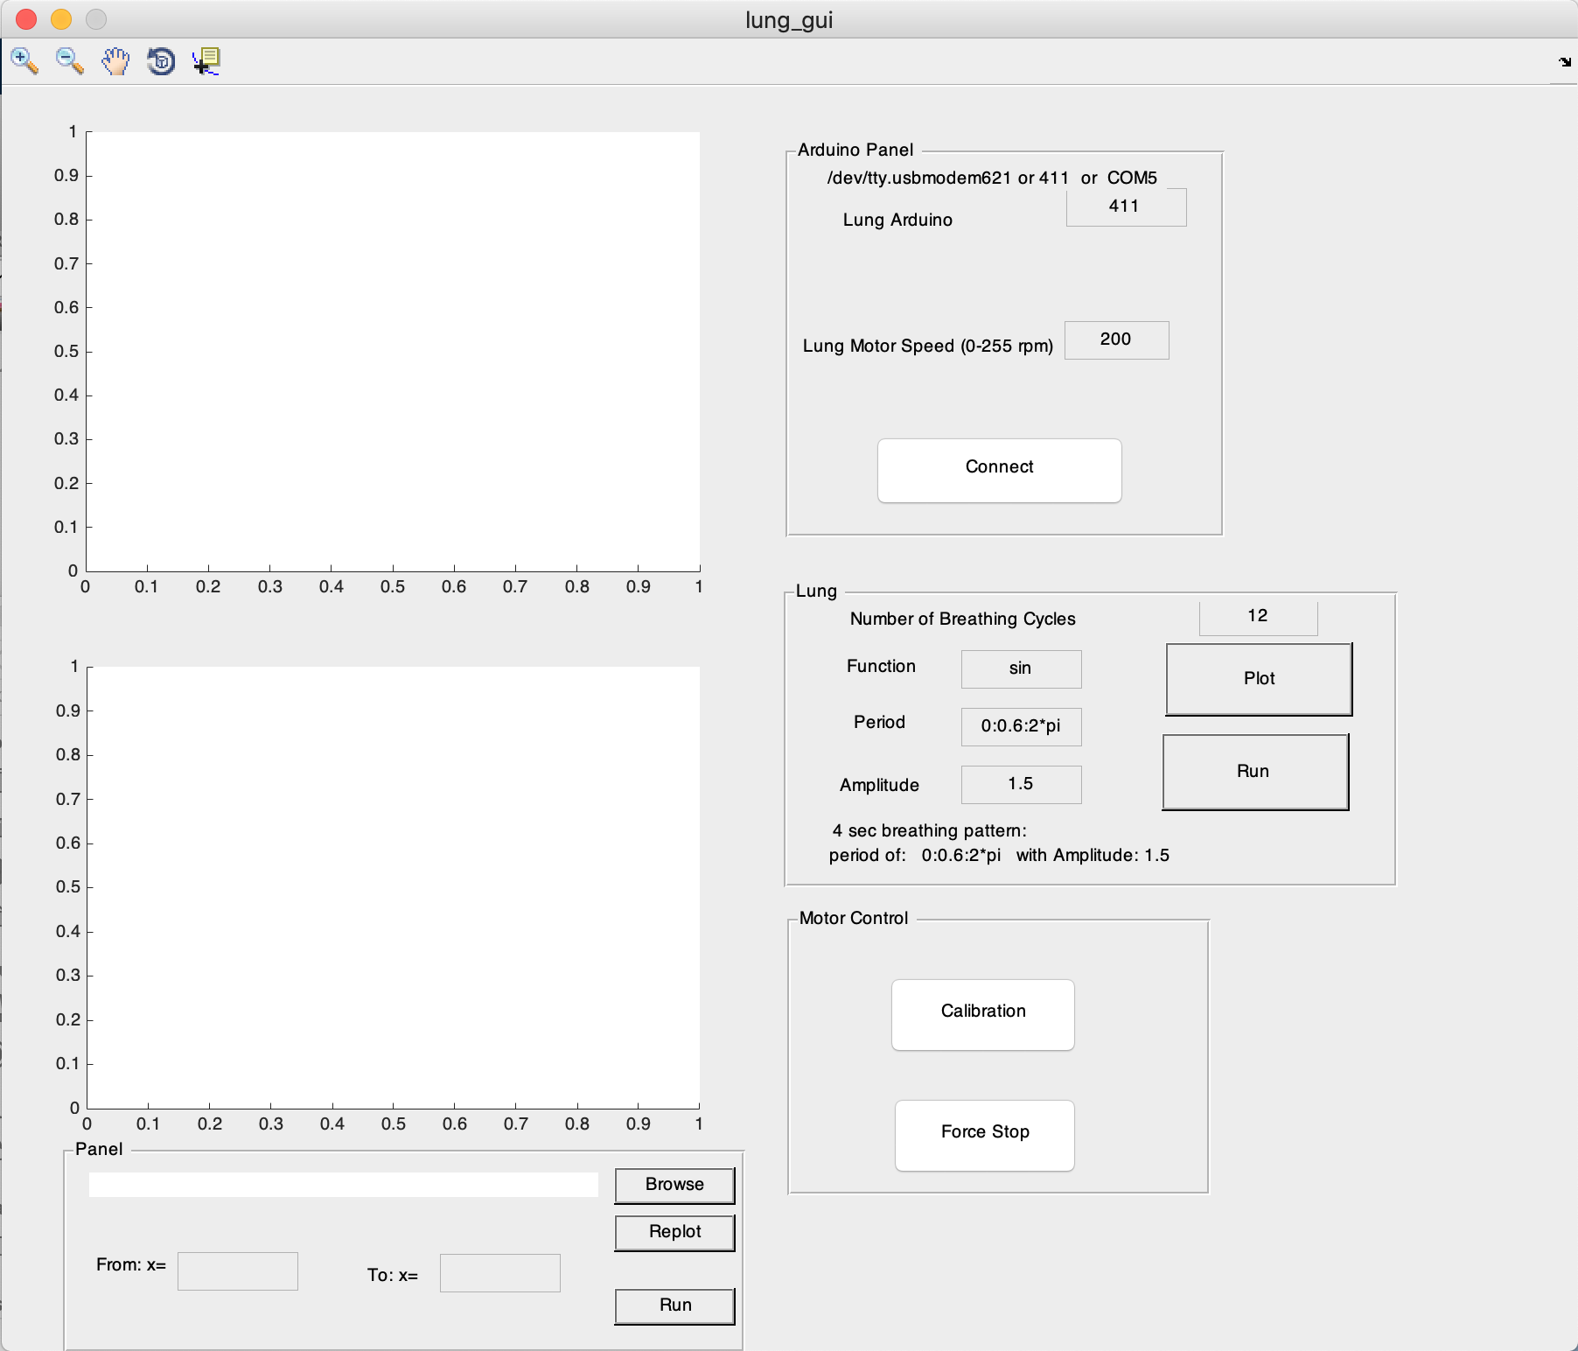Viewport: 1578px width, 1351px height.
Task: Click the file path field beside Browse
Action: tap(343, 1185)
